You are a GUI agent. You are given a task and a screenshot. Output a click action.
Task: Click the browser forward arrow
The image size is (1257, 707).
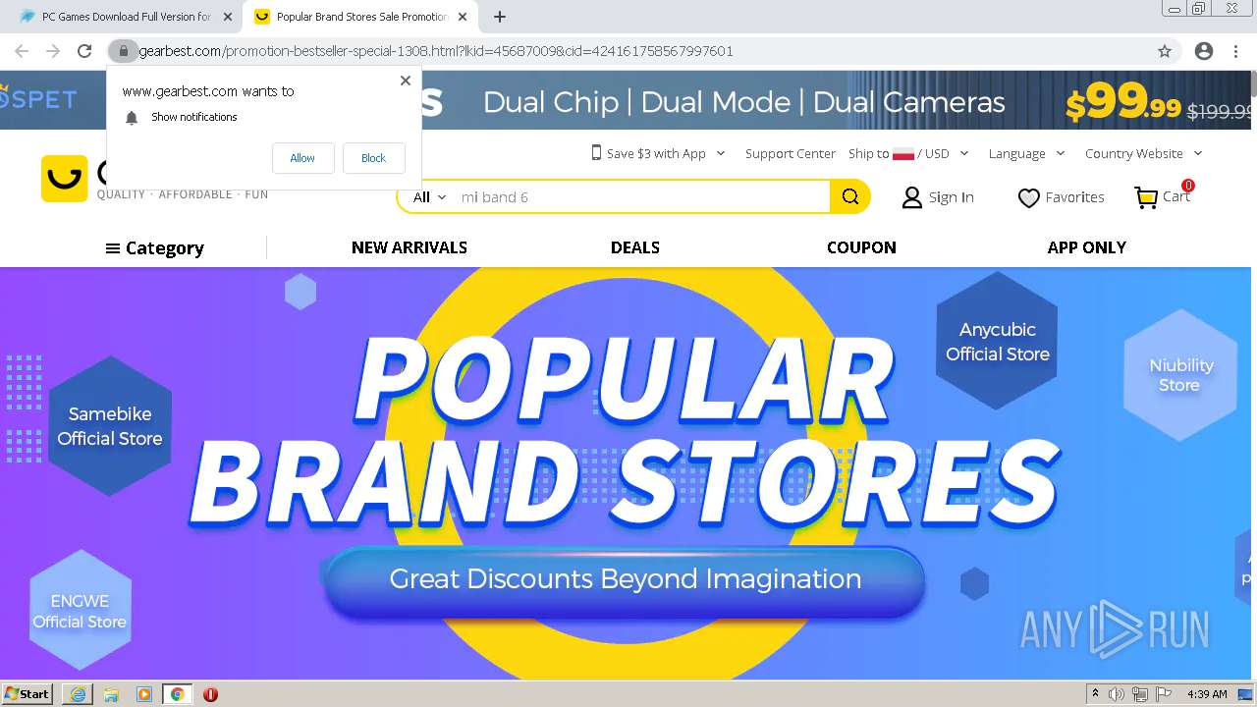pos(53,51)
